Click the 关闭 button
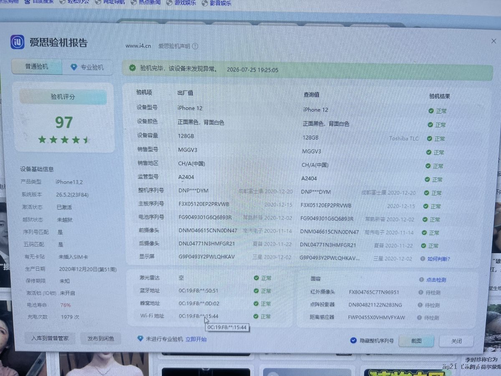501x376 pixels. (456, 341)
